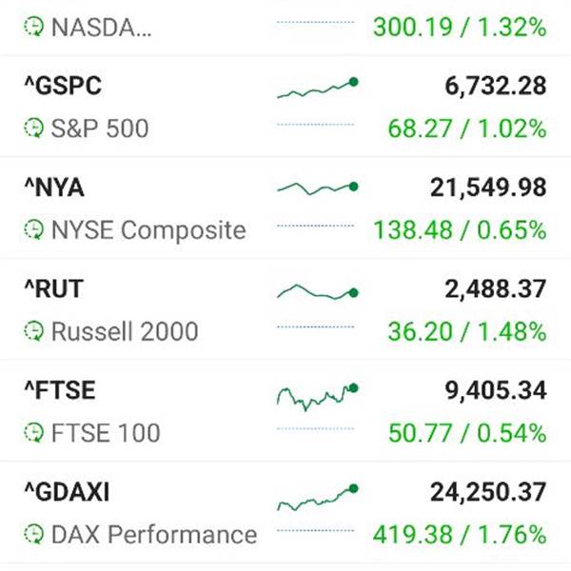Select the ^NYA ticker symbol

click(54, 187)
